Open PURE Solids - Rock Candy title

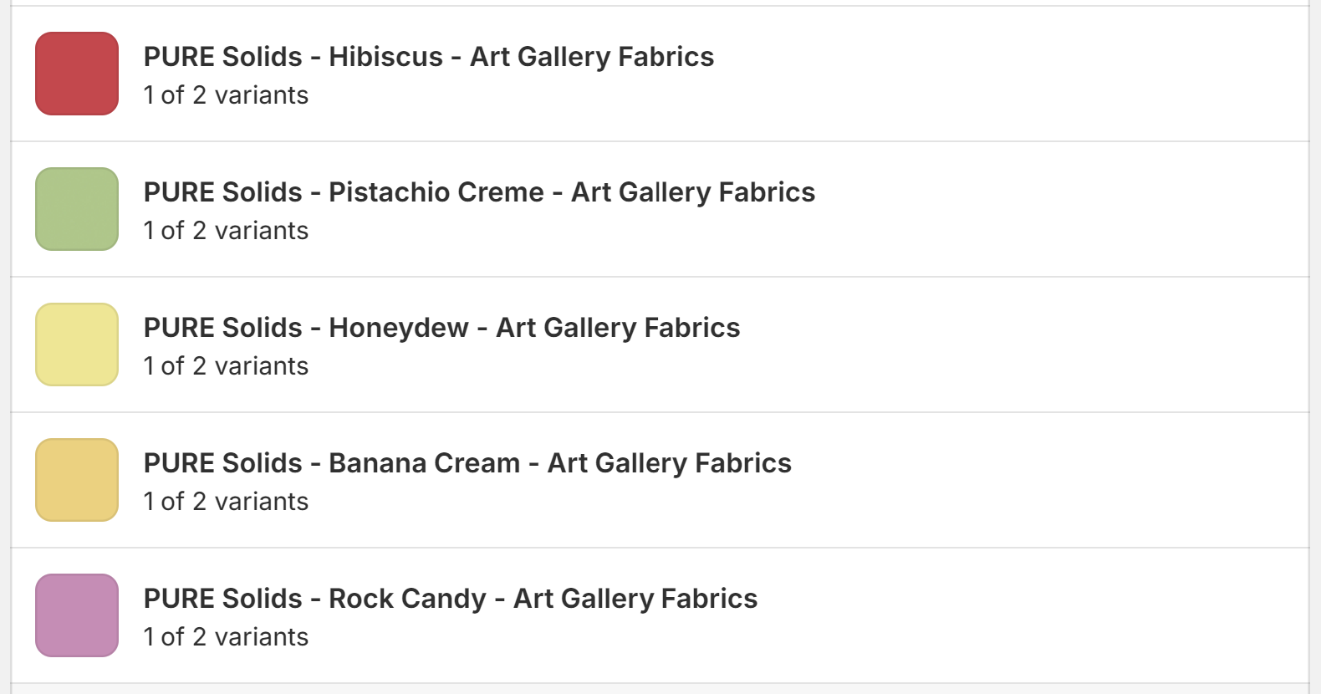(x=450, y=599)
